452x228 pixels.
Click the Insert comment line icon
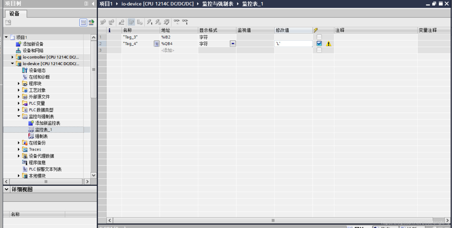(121, 22)
